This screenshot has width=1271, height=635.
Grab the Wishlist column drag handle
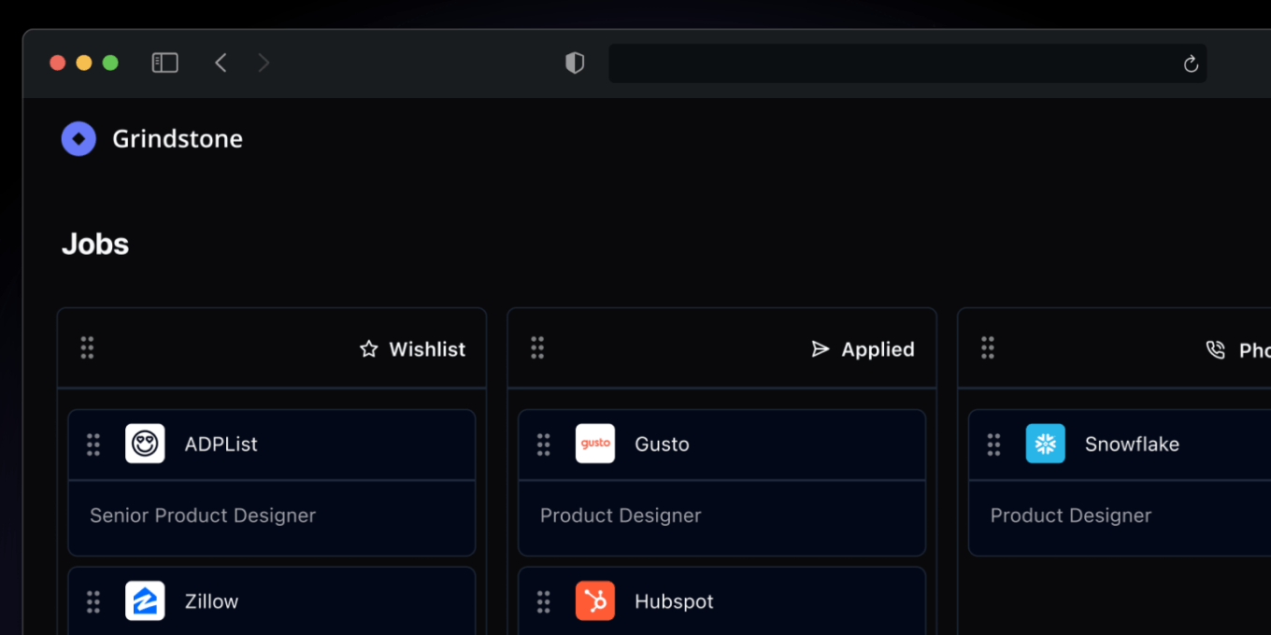87,348
